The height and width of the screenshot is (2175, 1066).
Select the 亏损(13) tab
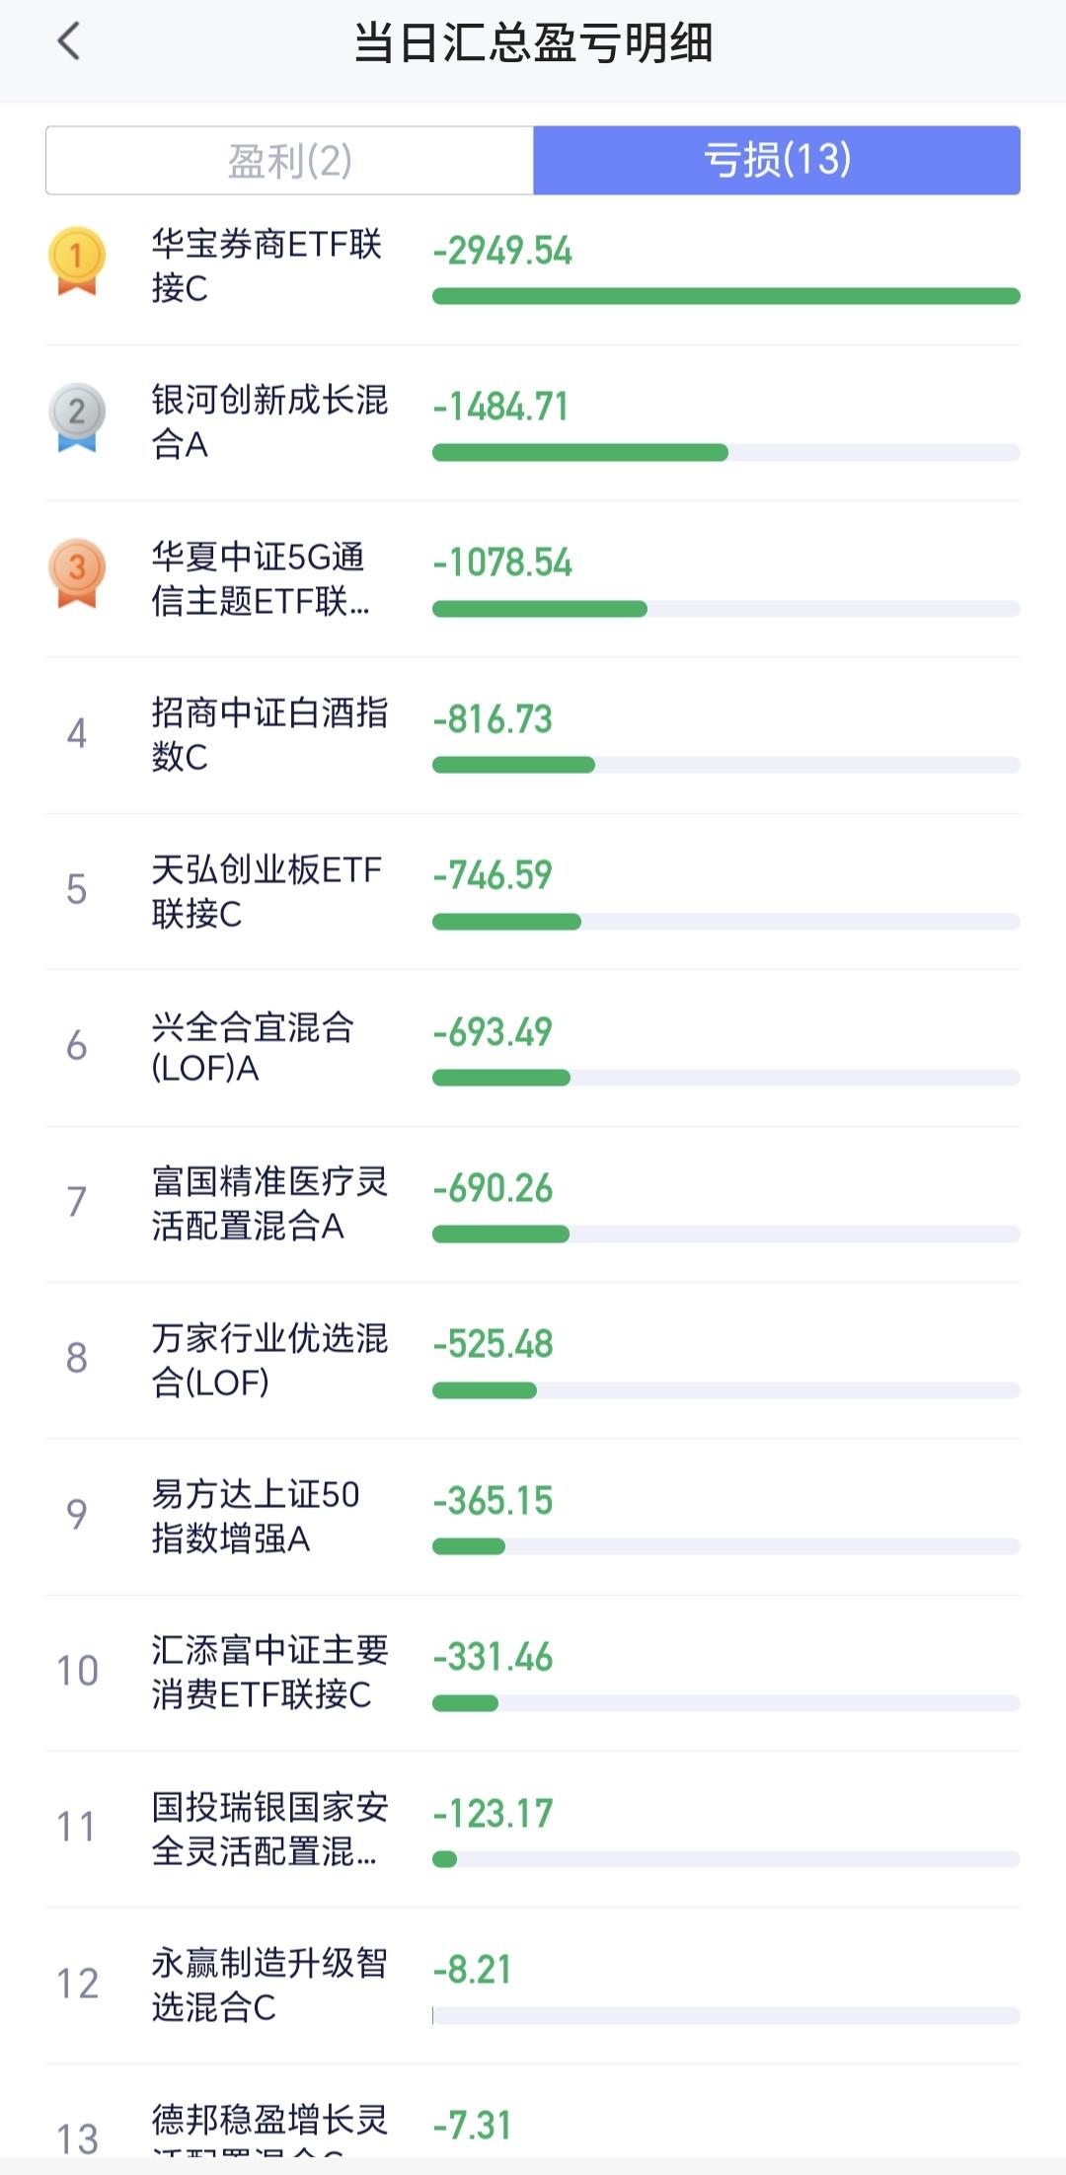pos(777,160)
